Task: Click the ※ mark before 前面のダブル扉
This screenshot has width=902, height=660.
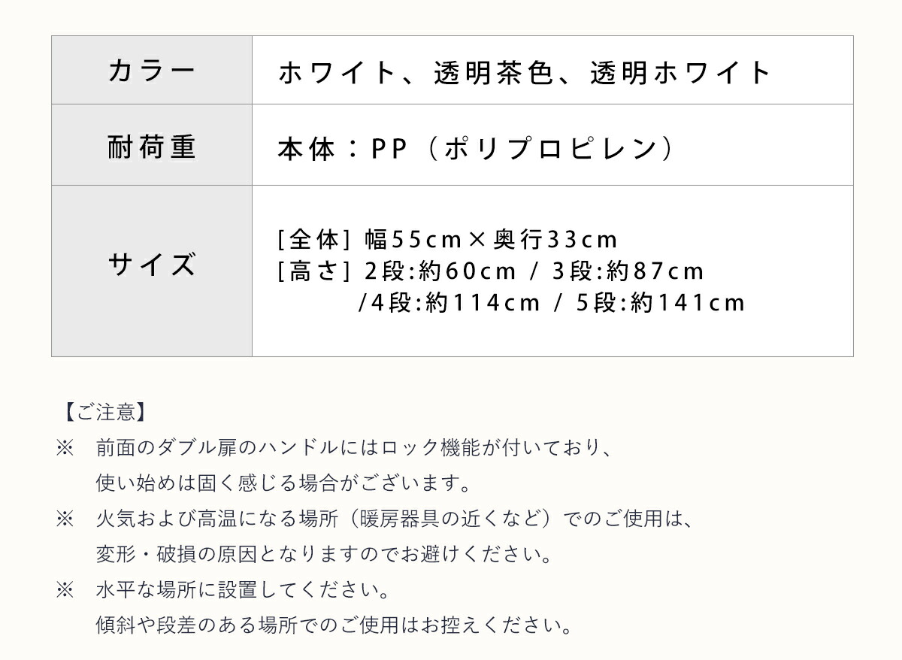Action: [65, 448]
